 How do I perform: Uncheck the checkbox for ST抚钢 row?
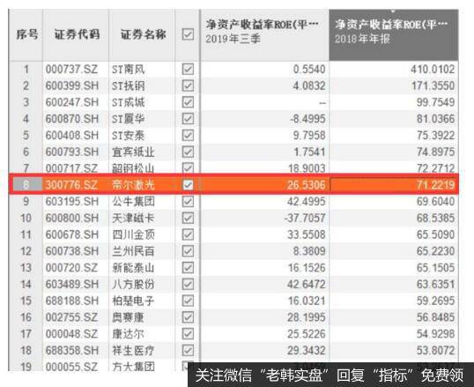188,86
